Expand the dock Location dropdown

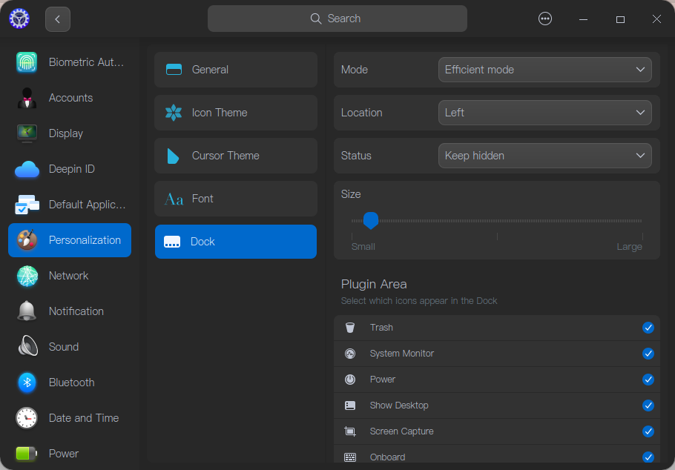pos(545,113)
